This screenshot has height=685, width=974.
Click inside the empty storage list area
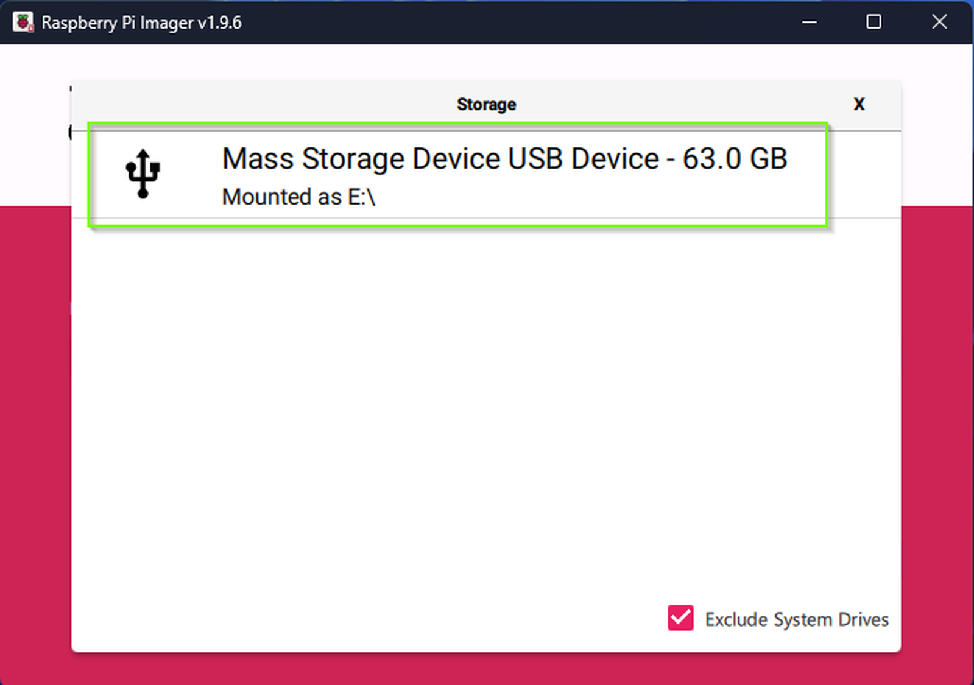pos(486,396)
